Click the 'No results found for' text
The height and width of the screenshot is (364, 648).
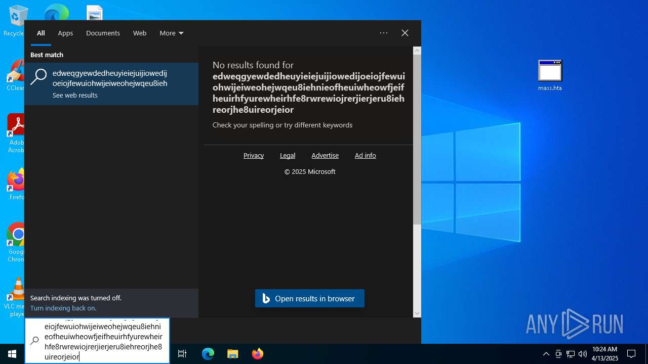253,65
